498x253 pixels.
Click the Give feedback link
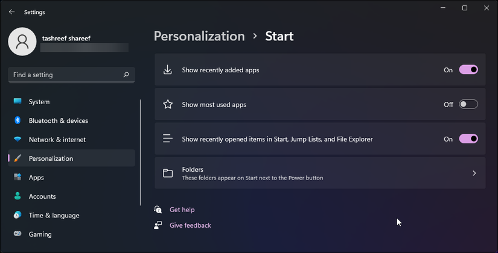(190, 225)
